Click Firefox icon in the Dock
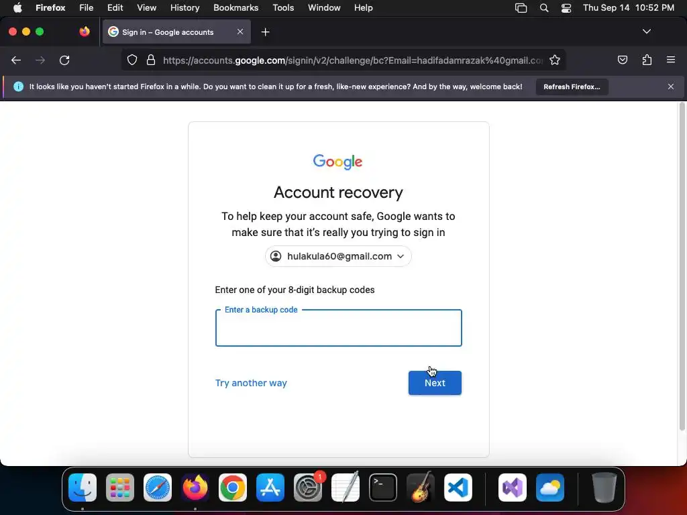Viewport: 687px width, 515px height. (x=195, y=488)
